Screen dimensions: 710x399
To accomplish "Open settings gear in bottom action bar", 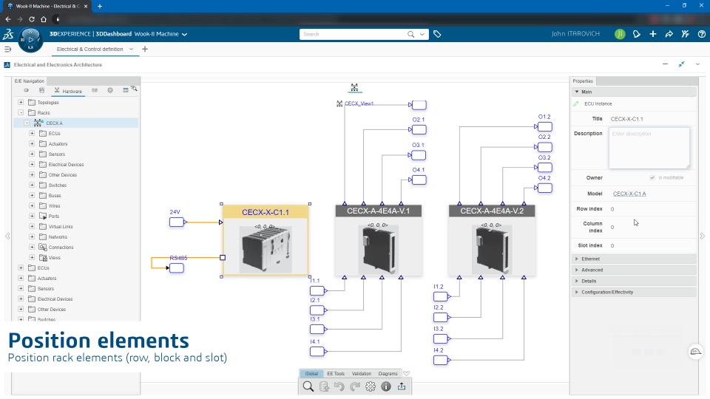I will tap(371, 386).
